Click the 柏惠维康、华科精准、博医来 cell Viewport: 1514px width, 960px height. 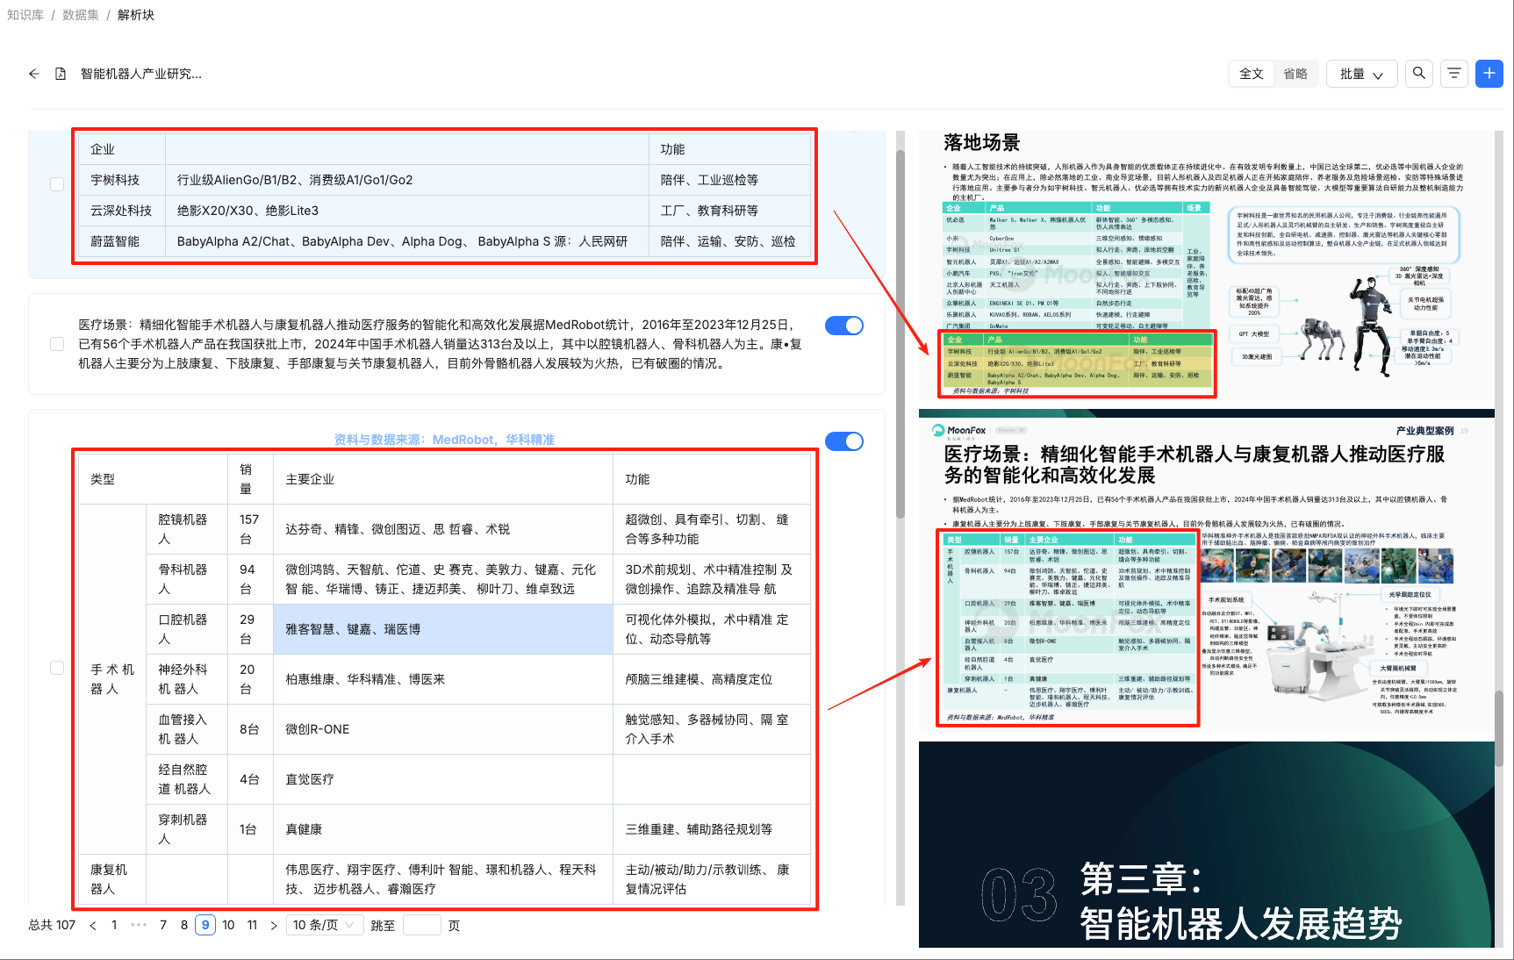(x=443, y=679)
